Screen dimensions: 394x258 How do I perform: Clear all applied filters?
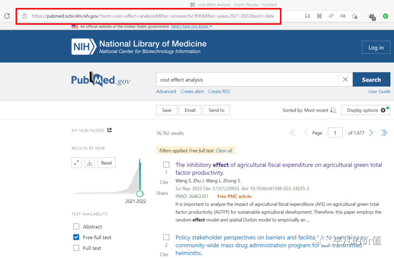pyautogui.click(x=224, y=151)
